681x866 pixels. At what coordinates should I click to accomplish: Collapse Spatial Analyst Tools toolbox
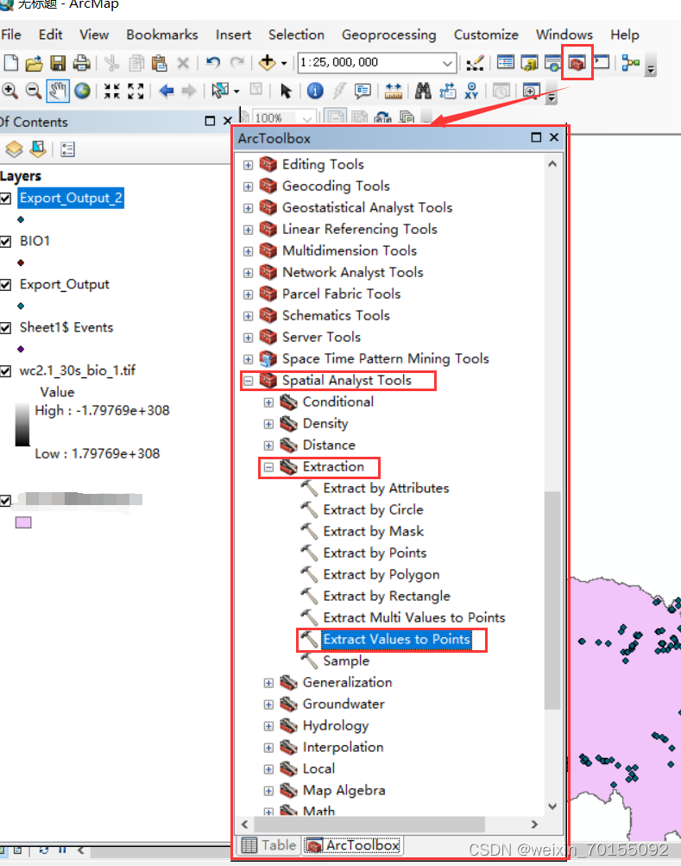pos(248,381)
